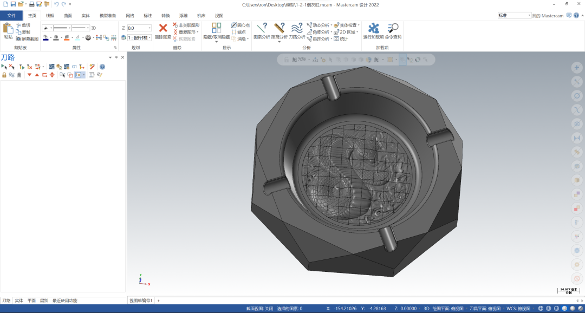Viewport: 585px width, 313px height.
Task: Open the level 1 layer name dropdown
Action: click(149, 38)
